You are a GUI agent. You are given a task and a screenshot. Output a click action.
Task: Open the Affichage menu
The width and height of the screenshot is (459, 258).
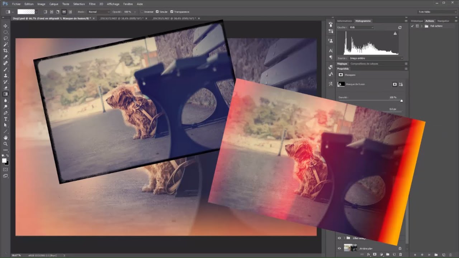click(113, 4)
